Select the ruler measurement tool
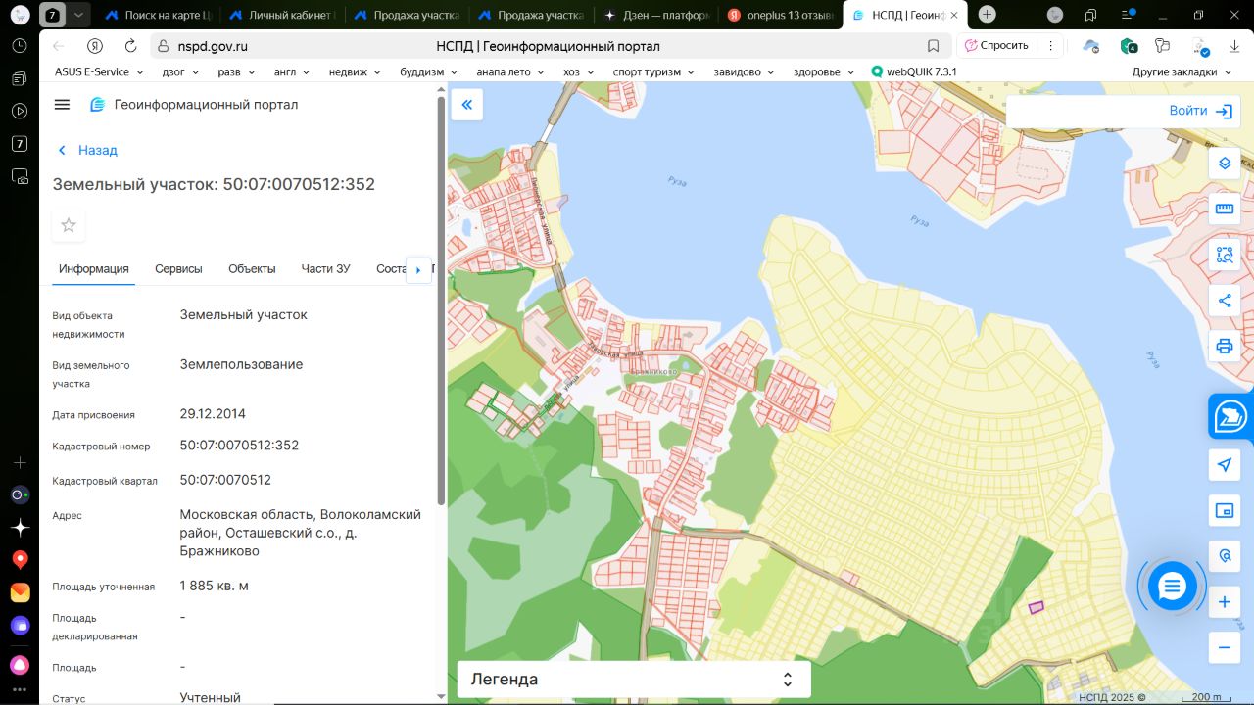This screenshot has height=705, width=1254. tap(1224, 209)
